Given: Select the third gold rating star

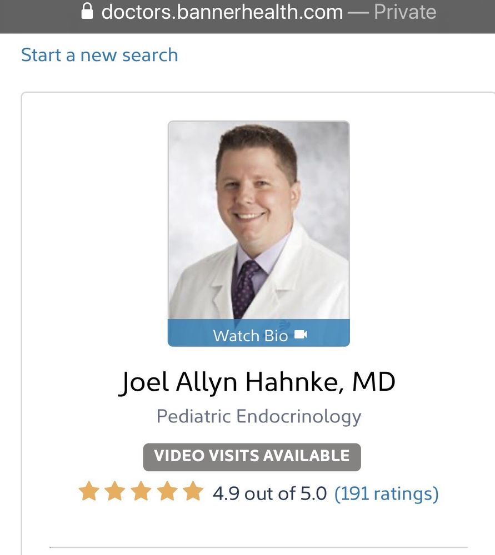Looking at the screenshot, I should point(140,492).
